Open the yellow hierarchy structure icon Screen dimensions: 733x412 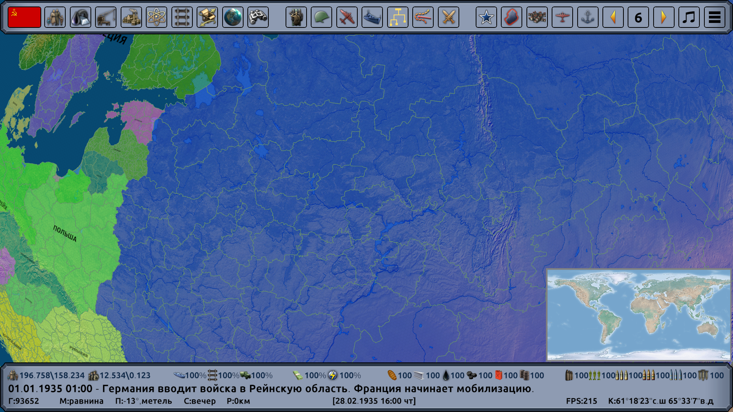[x=397, y=17]
